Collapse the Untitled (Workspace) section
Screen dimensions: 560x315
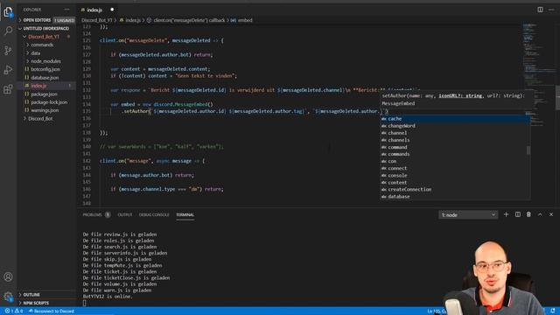[46, 29]
